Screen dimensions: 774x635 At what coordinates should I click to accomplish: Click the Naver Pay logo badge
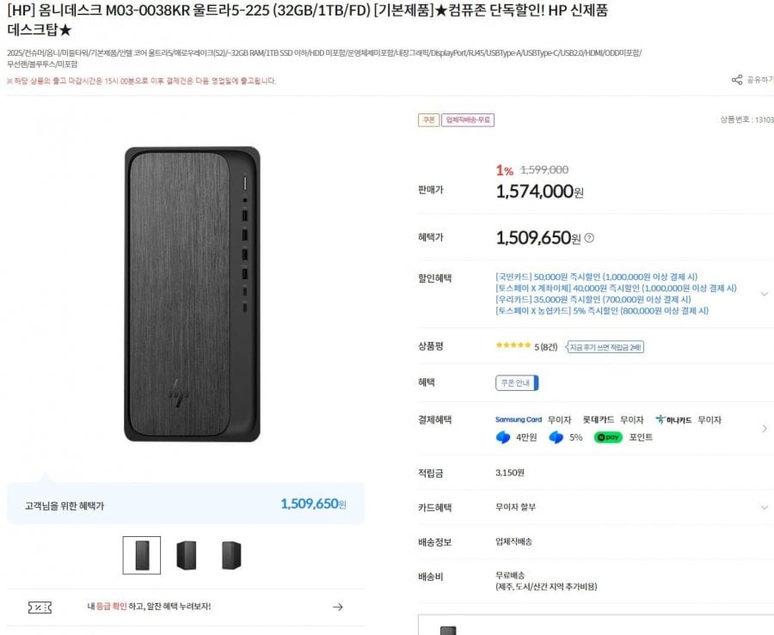608,437
